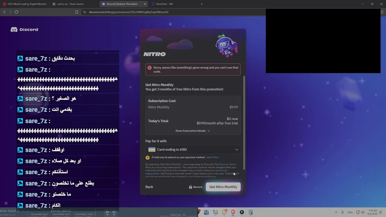The image size is (386, 217).
Task: Click the microphone icon in system tray
Action: pos(343,212)
